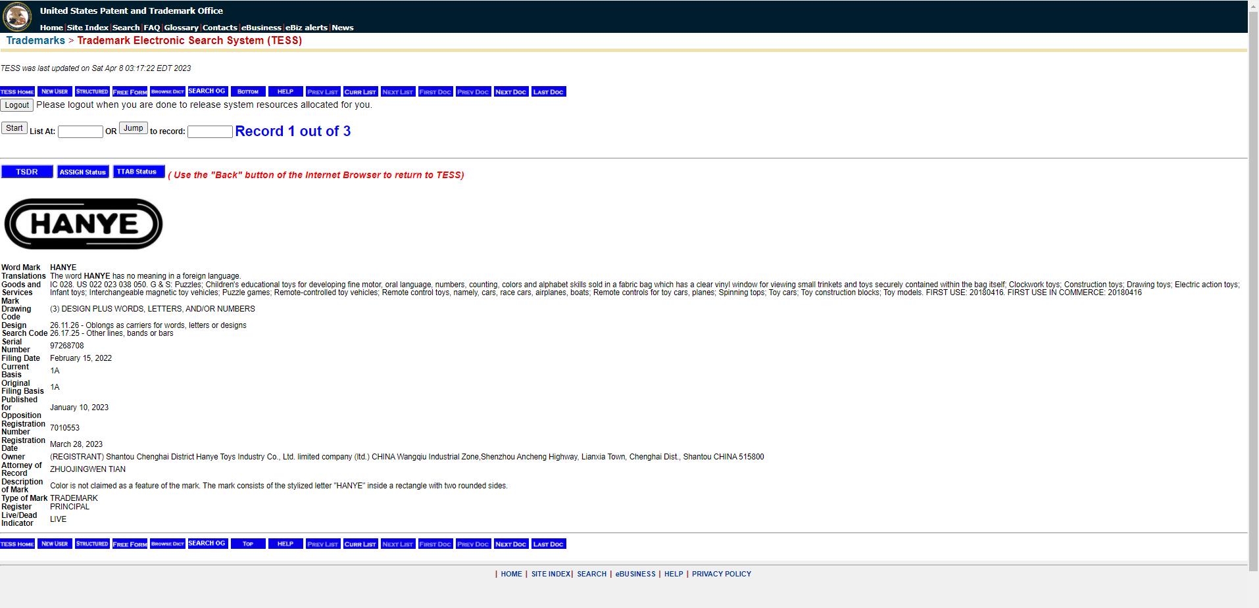Open Glossary in the header menu
Viewport: 1259px width, 608px height.
point(181,28)
